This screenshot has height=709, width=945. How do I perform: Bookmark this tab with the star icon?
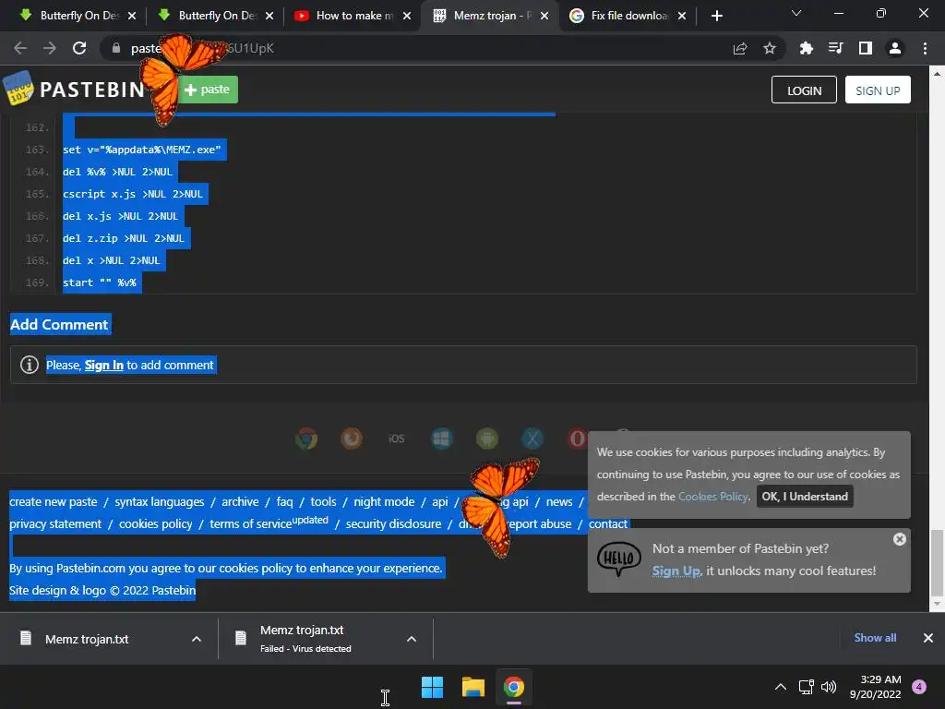pyautogui.click(x=770, y=48)
